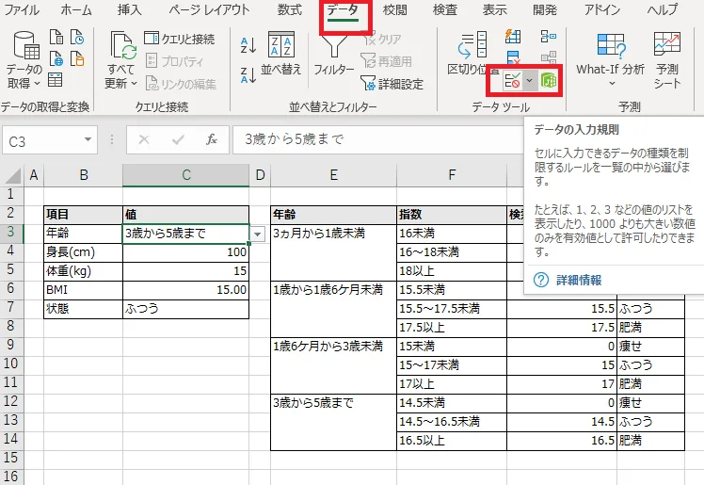Click the insert function fx icon
Image resolution: width=704 pixels, height=485 pixels.
tap(212, 140)
